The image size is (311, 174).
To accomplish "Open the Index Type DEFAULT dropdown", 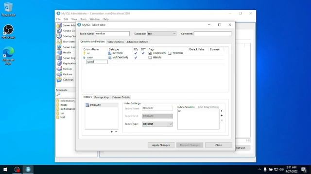I will pos(157,124).
